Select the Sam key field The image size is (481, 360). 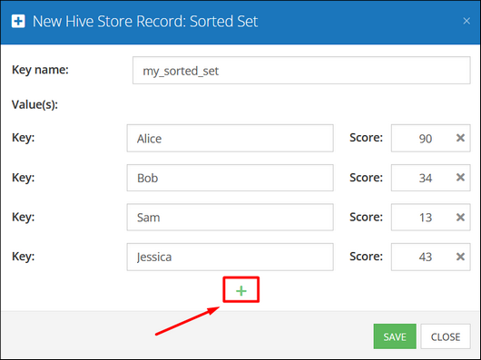coord(231,218)
